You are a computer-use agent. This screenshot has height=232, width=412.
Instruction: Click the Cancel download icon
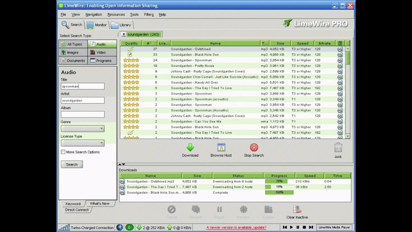(x=172, y=210)
